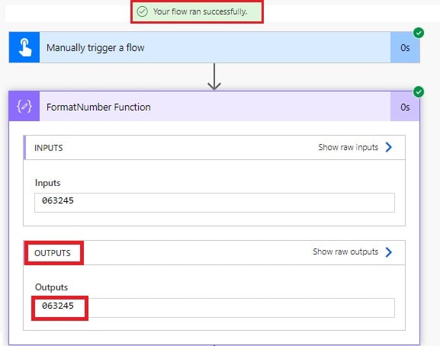Click the Inputs value field 063245
The image size is (440, 346).
click(x=215, y=203)
